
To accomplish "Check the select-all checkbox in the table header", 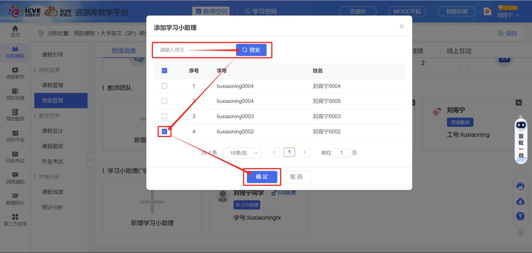I will pyautogui.click(x=164, y=71).
